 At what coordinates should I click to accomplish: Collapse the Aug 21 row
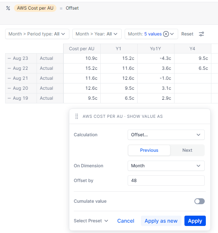click(x=9, y=78)
